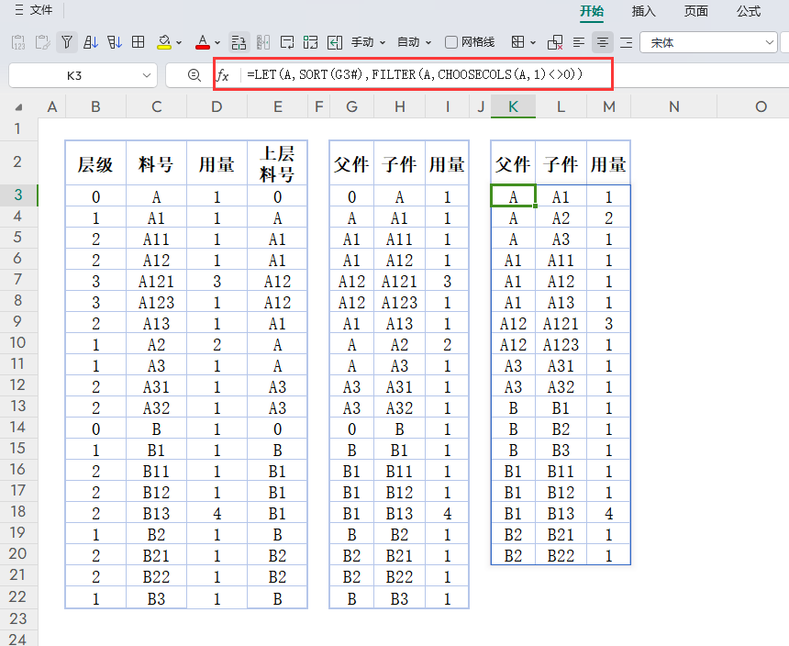The width and height of the screenshot is (789, 646).
Task: Open the 文件 menu
Action: click(x=40, y=10)
